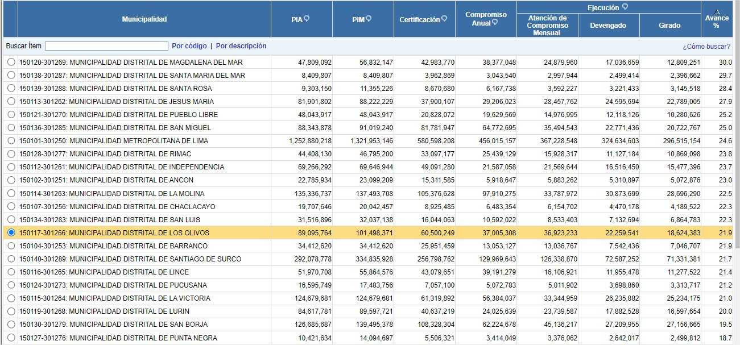This screenshot has width=740, height=345.
Task: Sort by the Municipalidad column header
Action: [x=144, y=19]
